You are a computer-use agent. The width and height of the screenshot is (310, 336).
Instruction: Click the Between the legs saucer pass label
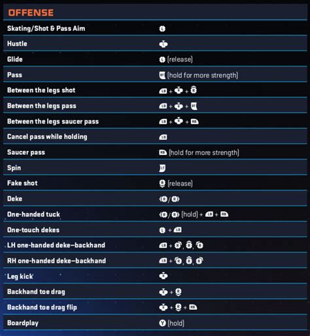53,122
